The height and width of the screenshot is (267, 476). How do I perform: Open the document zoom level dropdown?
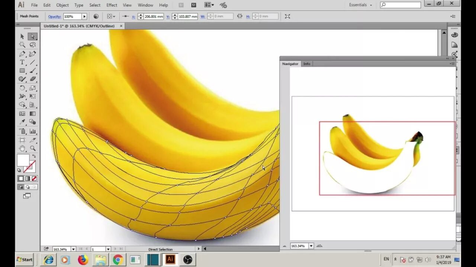73,249
